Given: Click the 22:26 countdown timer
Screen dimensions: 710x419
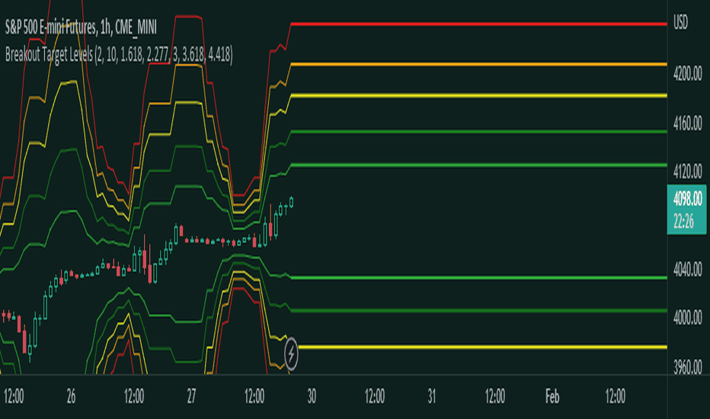Looking at the screenshot, I should (x=684, y=222).
